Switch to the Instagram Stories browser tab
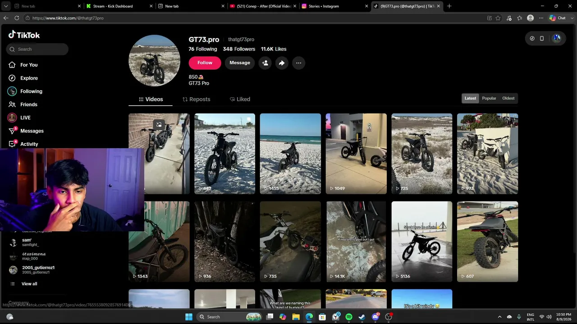Screen dimensions: 577x324 (334, 6)
